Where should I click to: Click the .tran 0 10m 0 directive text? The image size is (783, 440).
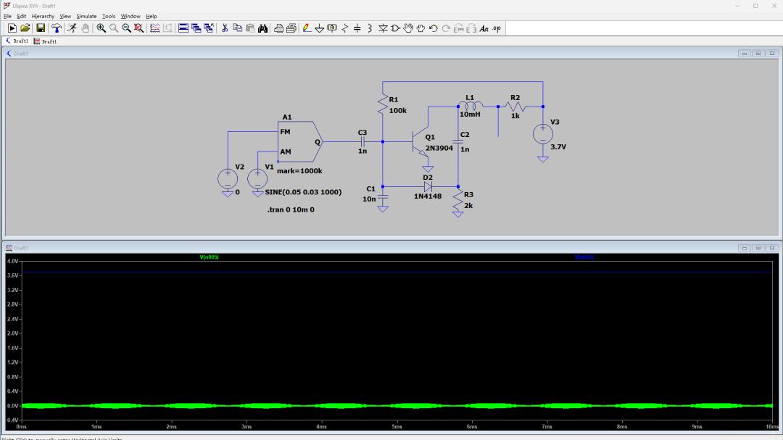(x=291, y=209)
